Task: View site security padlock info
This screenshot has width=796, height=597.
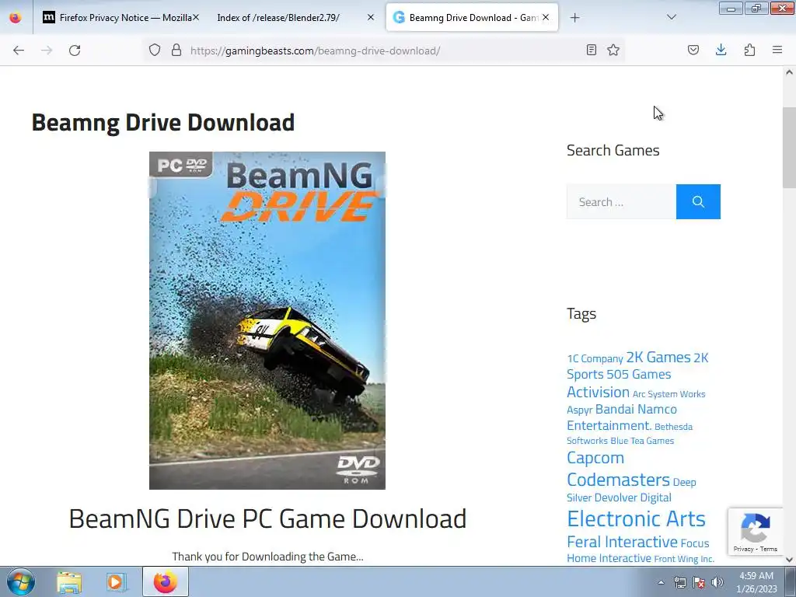Action: coord(176,50)
